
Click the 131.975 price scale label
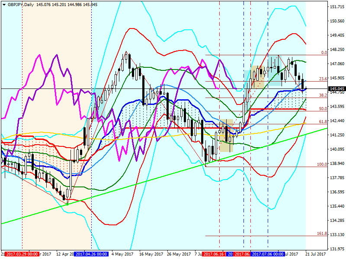click(337, 249)
